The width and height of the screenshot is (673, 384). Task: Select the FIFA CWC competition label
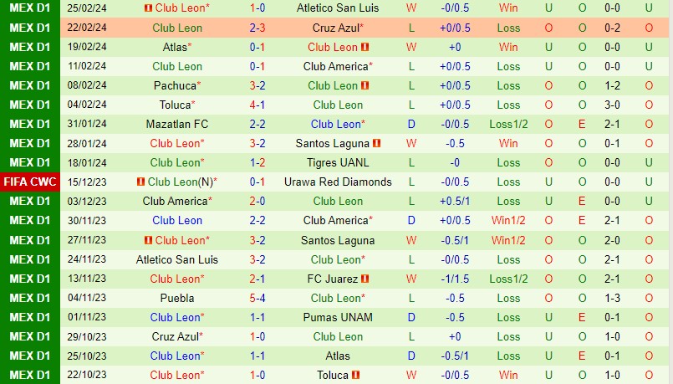click(x=30, y=182)
